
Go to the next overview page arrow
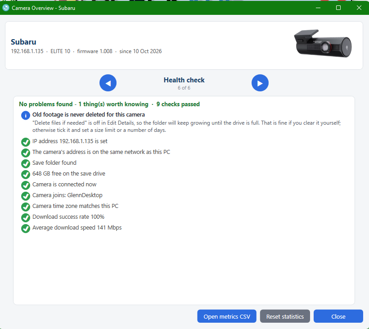point(260,83)
